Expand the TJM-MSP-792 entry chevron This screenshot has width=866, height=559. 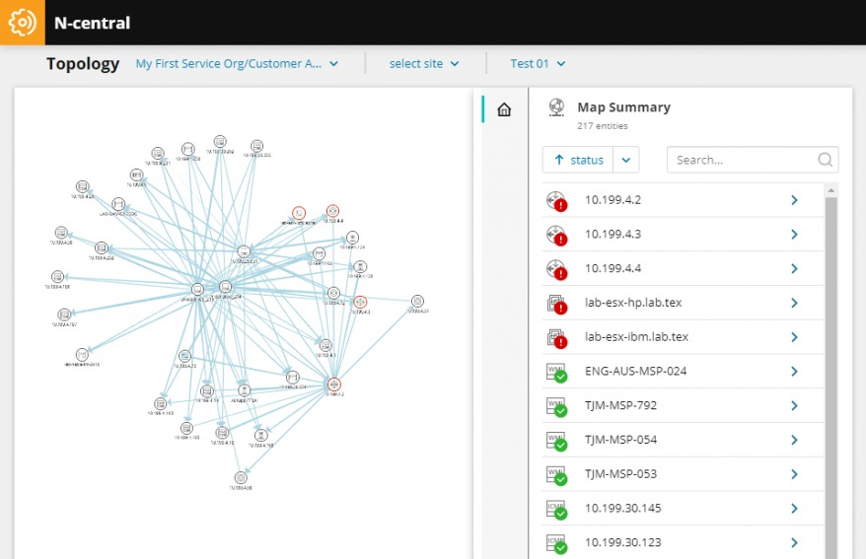coord(794,405)
